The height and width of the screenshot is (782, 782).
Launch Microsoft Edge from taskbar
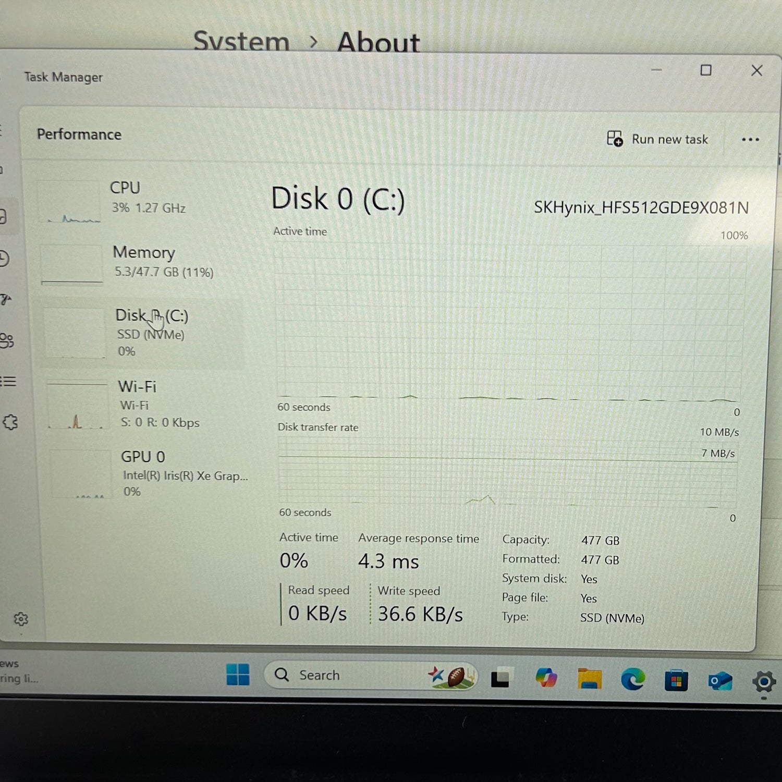click(x=632, y=679)
